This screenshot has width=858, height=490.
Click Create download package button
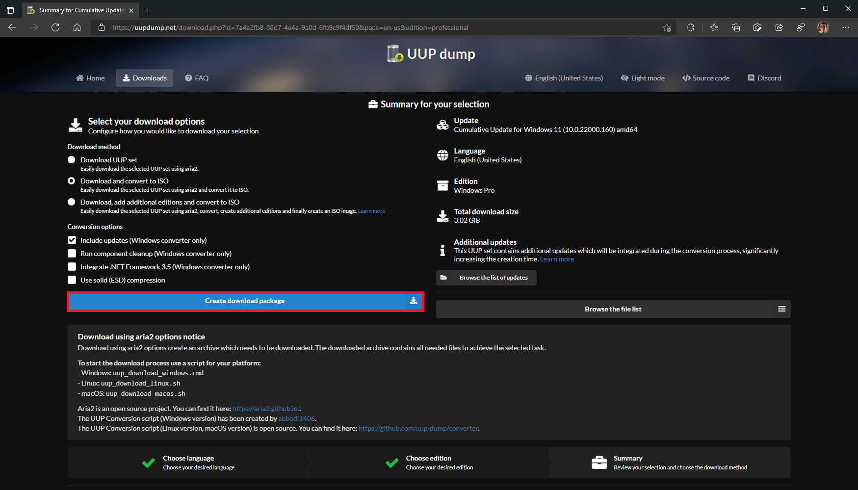click(x=245, y=301)
